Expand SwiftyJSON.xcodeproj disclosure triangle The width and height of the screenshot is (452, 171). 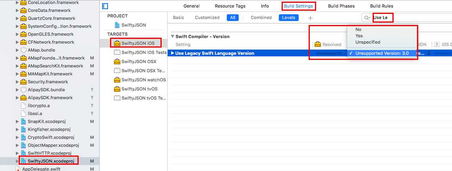pyautogui.click(x=17, y=161)
